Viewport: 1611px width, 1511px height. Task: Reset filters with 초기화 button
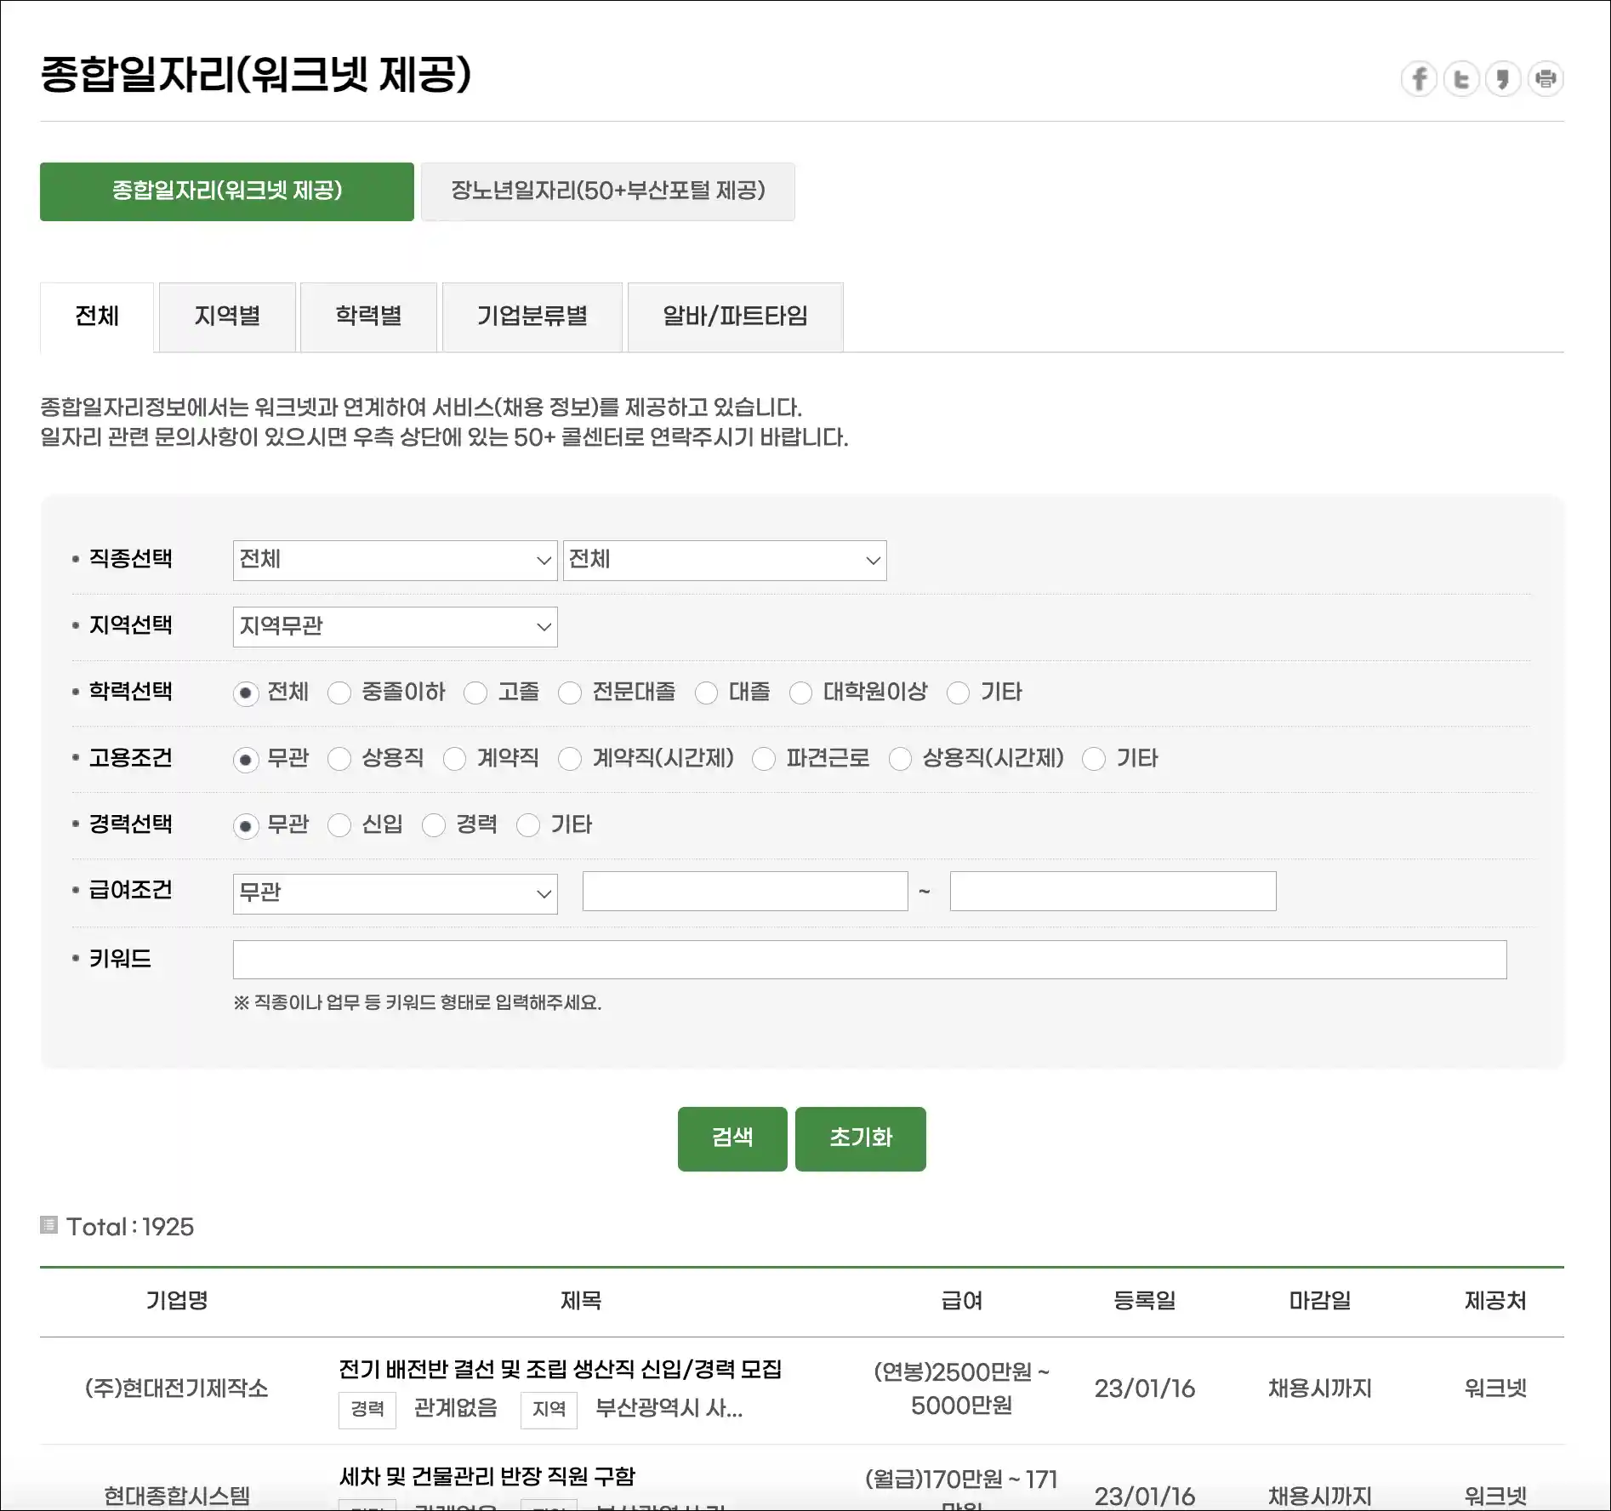coord(861,1138)
